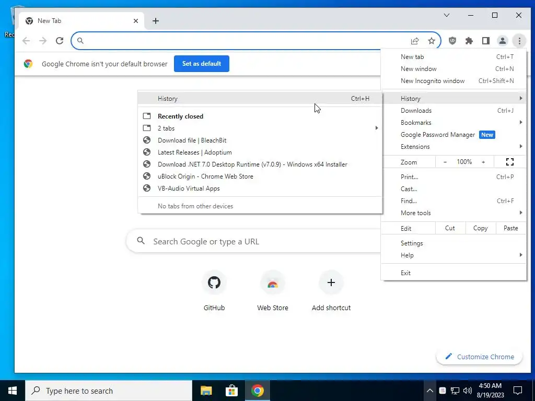Click the forward navigation arrow
Screen dimensions: 535x401
coord(43,41)
